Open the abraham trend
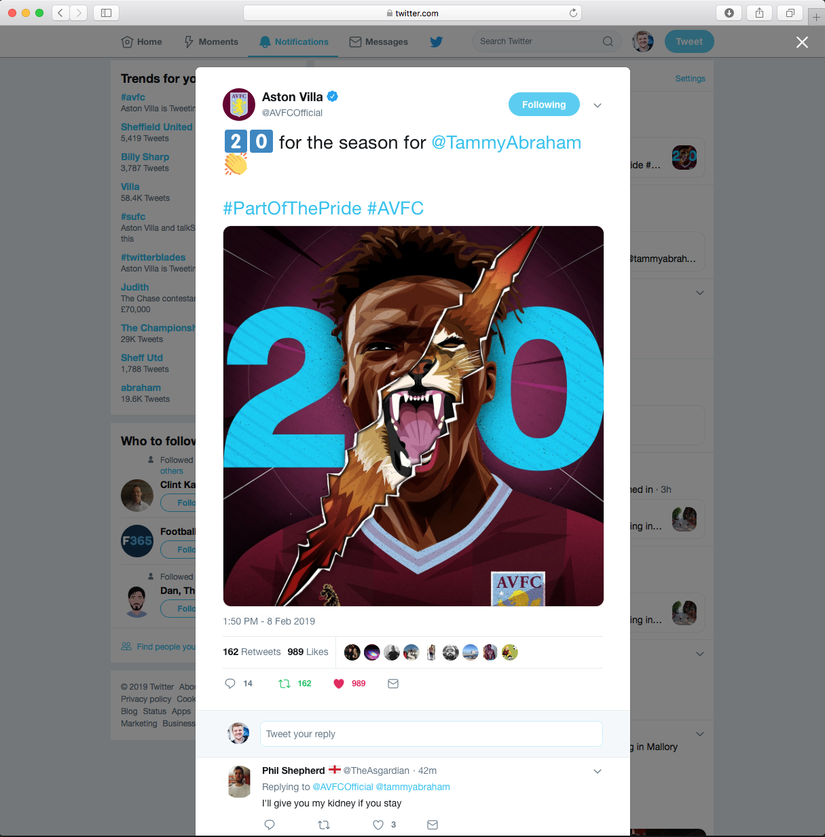Screen dimensions: 825x837 141,388
